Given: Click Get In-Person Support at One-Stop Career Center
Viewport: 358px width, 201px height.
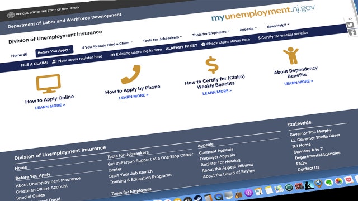Looking at the screenshot, I should coord(150,162).
